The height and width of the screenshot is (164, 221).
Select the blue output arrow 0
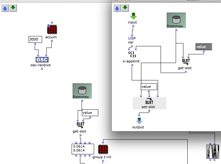(139, 121)
